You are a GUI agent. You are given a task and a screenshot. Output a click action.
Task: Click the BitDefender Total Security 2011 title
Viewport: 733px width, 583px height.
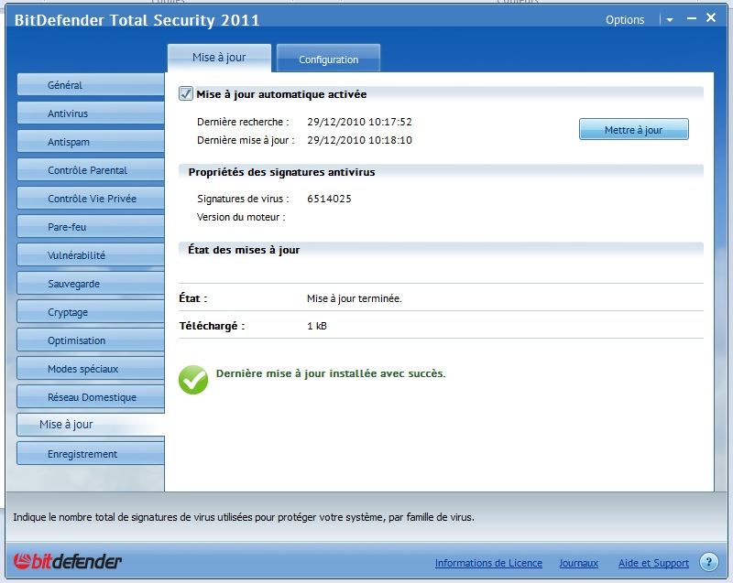[x=137, y=20]
